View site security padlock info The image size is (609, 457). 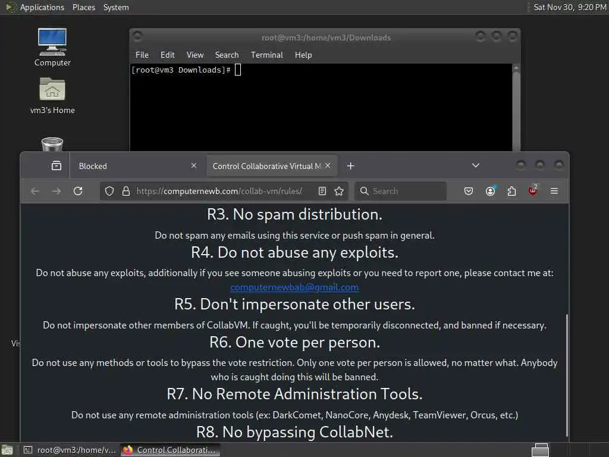[126, 191]
